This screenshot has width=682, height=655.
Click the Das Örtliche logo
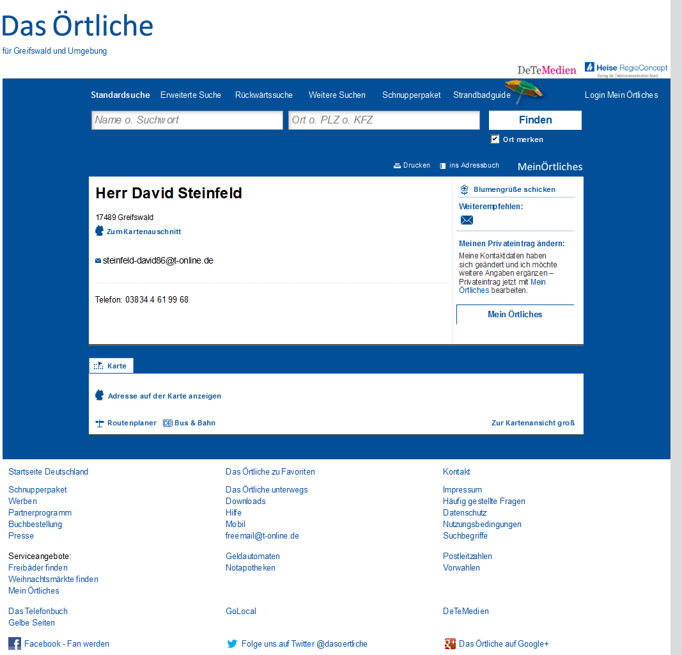click(77, 25)
